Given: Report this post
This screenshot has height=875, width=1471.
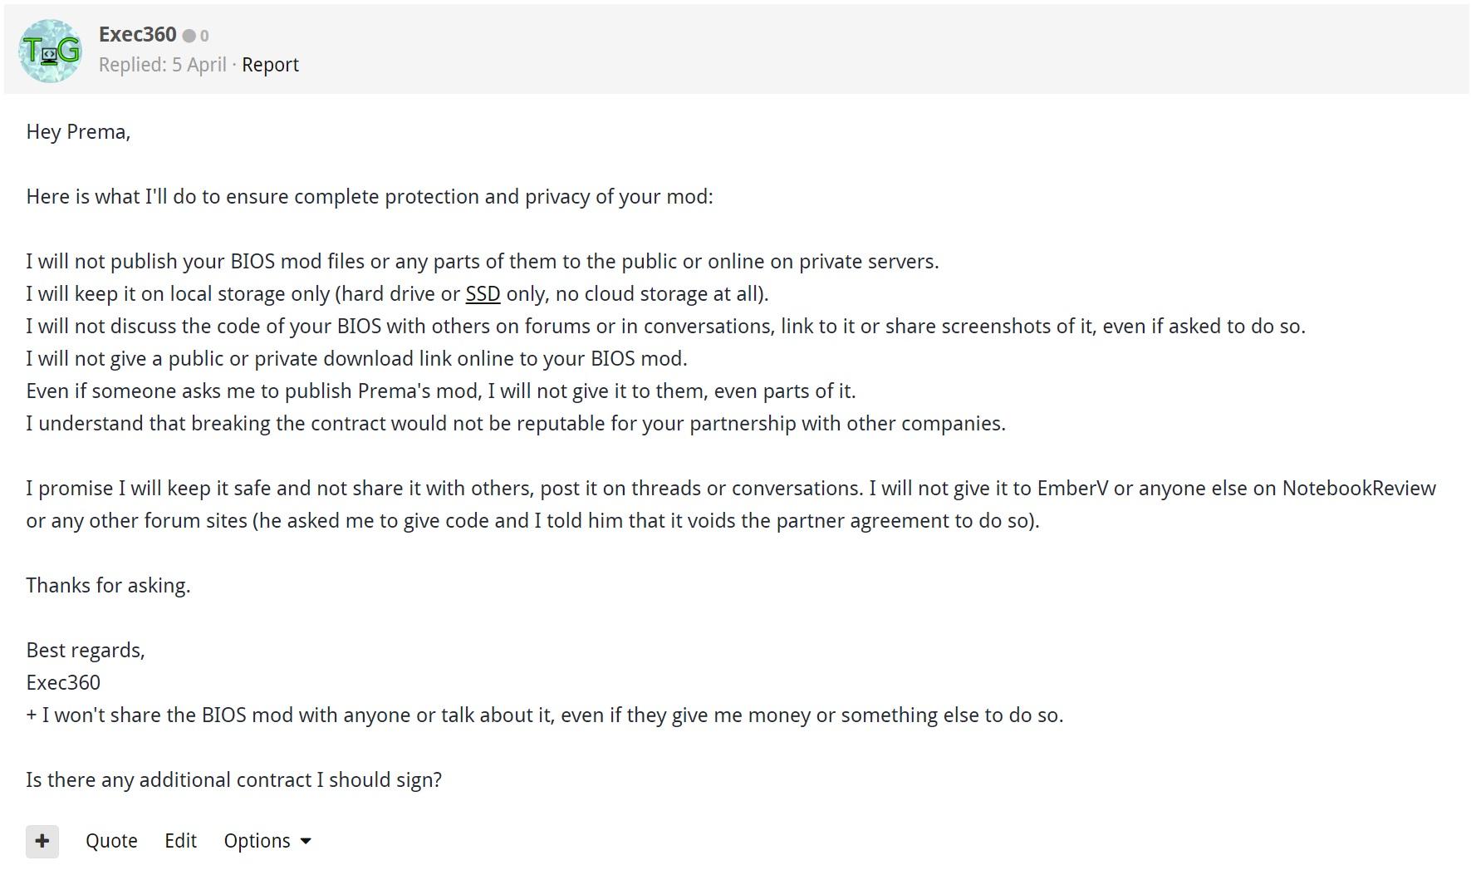Looking at the screenshot, I should [x=270, y=65].
